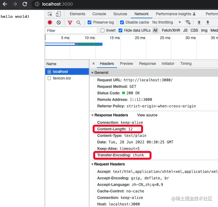
Task: Select the localhost request row
Action: pyautogui.click(x=67, y=72)
